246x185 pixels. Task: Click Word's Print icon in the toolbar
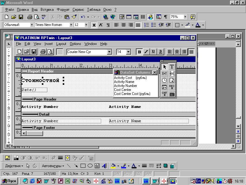[x=30, y=17]
